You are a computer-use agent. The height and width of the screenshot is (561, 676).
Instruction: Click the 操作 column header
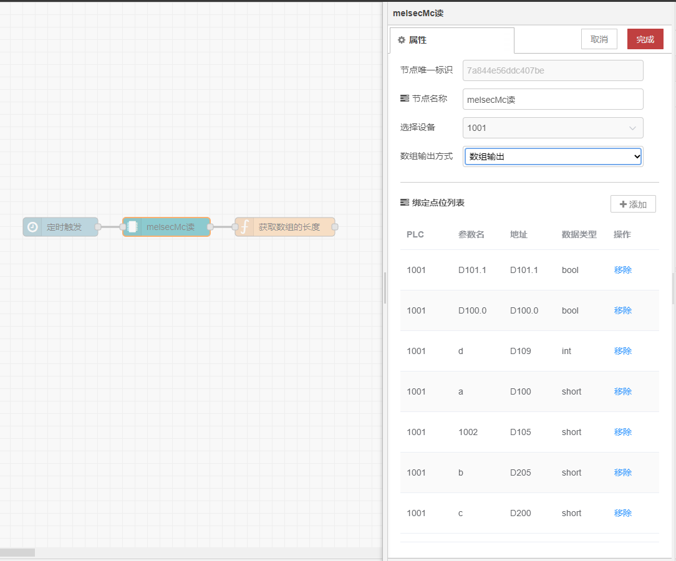(622, 234)
